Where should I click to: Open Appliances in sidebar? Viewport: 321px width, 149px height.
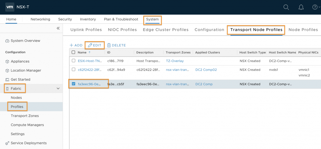pyautogui.click(x=20, y=61)
